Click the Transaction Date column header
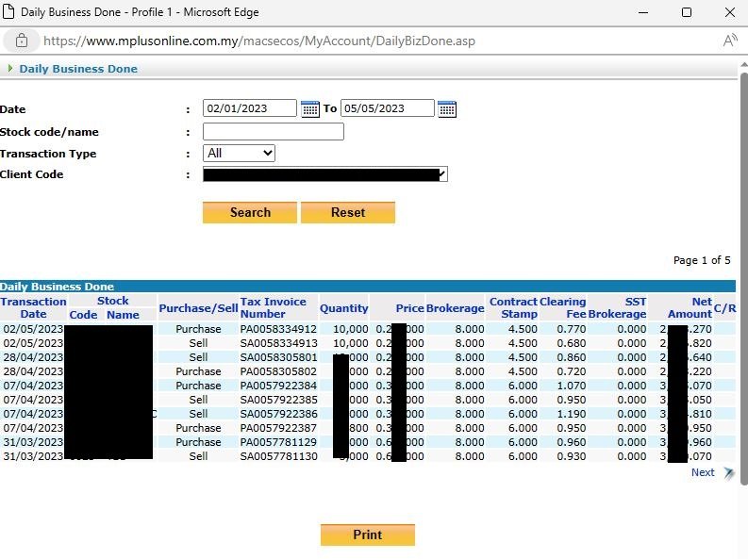Image resolution: width=748 pixels, height=559 pixels. [x=33, y=308]
